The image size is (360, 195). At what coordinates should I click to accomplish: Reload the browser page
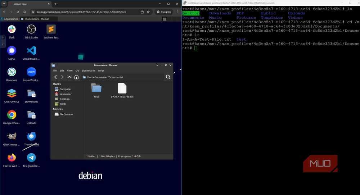pos(18,12)
